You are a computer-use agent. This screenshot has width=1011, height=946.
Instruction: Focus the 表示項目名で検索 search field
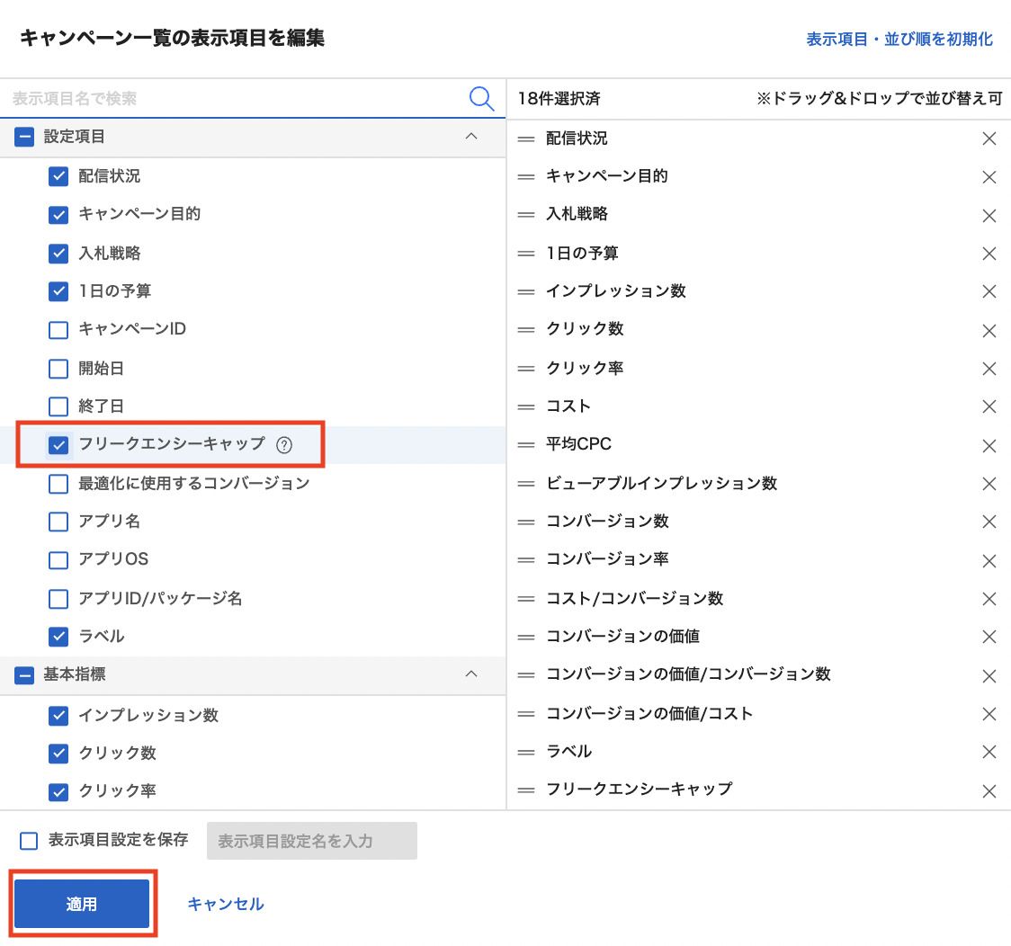[x=234, y=99]
